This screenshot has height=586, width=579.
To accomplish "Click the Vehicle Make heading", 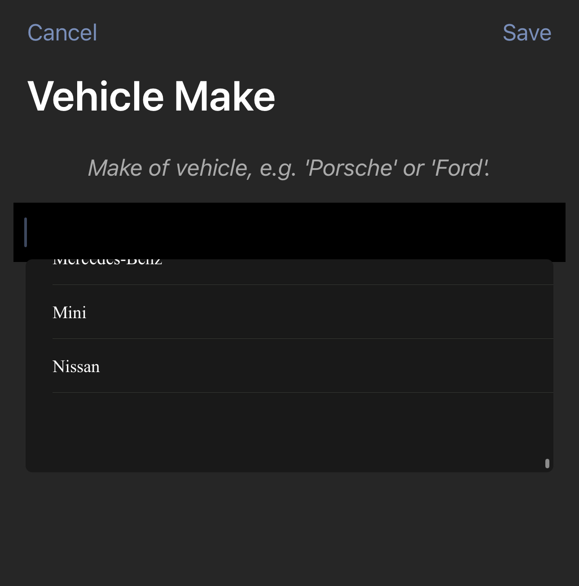I will pos(151,96).
